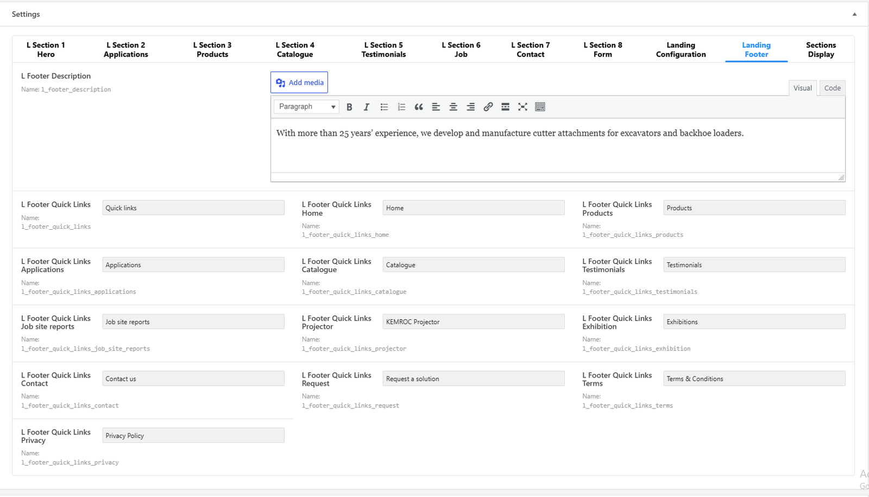Click the 'l_footer_description' name text
This screenshot has width=869, height=497.
(x=76, y=90)
